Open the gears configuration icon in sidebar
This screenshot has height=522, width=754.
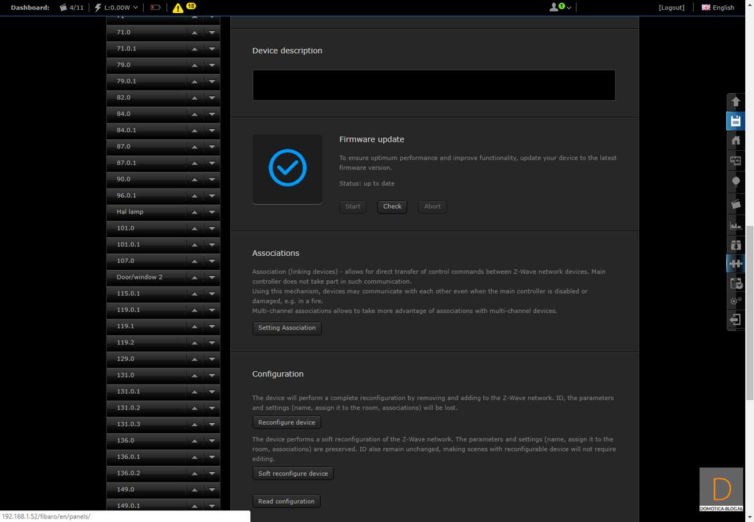735,301
